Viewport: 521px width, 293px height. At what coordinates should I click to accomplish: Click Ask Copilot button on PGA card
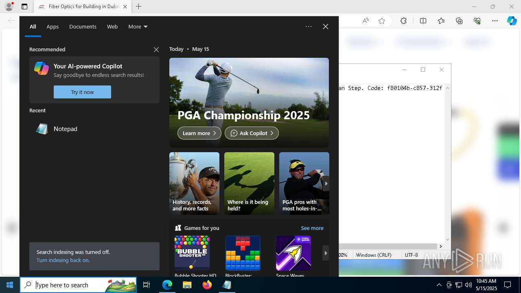tap(252, 133)
